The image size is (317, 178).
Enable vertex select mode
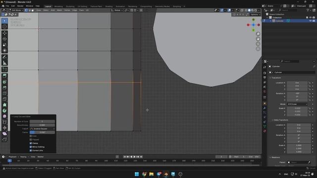point(26,10)
